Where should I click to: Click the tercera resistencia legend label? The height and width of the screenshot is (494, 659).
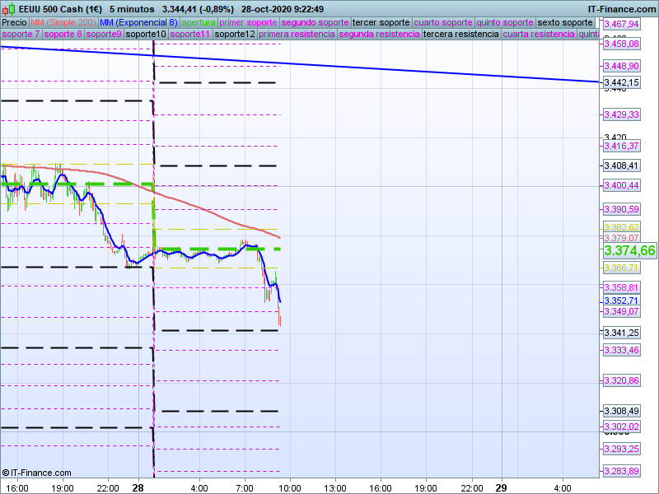[460, 35]
